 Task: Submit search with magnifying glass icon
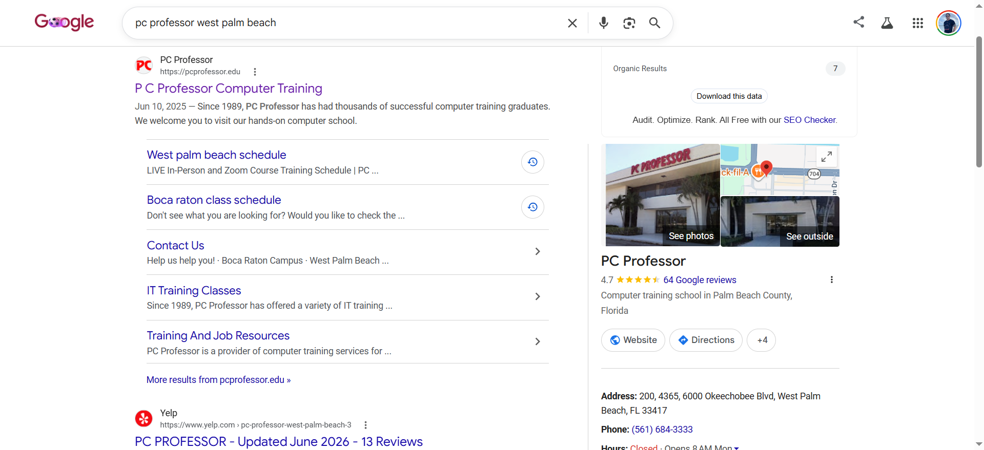point(654,23)
